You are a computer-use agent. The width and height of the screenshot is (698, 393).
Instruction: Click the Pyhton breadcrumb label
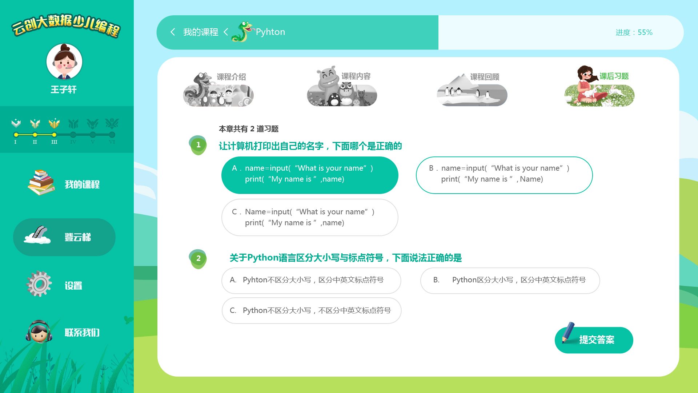[270, 32]
